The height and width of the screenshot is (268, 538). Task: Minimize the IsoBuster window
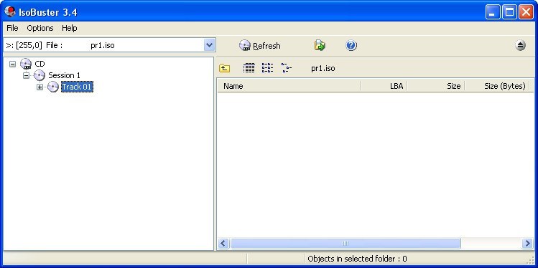(x=493, y=12)
